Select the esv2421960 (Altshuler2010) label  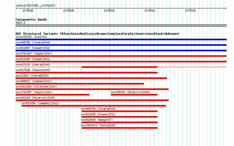(36, 87)
